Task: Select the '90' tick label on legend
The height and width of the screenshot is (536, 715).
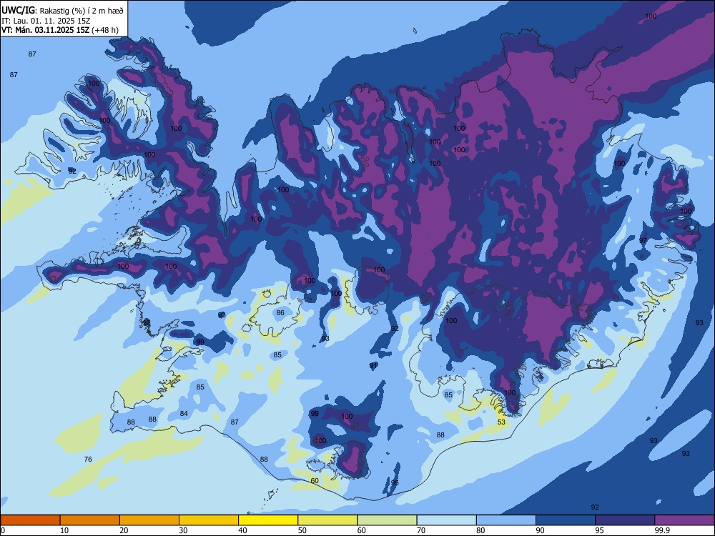Action: click(541, 530)
